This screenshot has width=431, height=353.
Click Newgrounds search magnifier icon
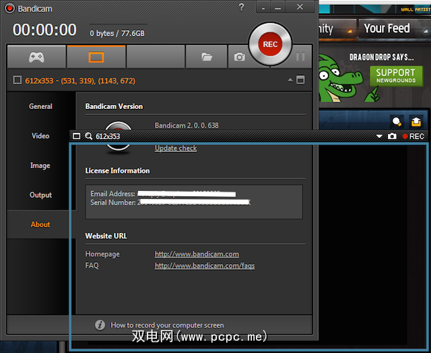coord(397,121)
